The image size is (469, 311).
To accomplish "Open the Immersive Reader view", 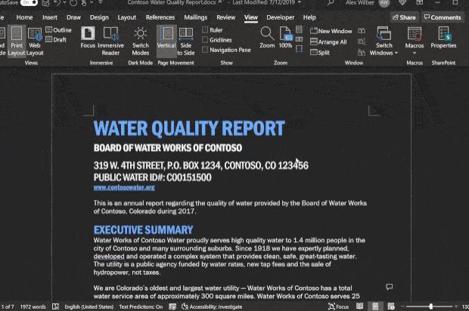I will click(x=110, y=39).
